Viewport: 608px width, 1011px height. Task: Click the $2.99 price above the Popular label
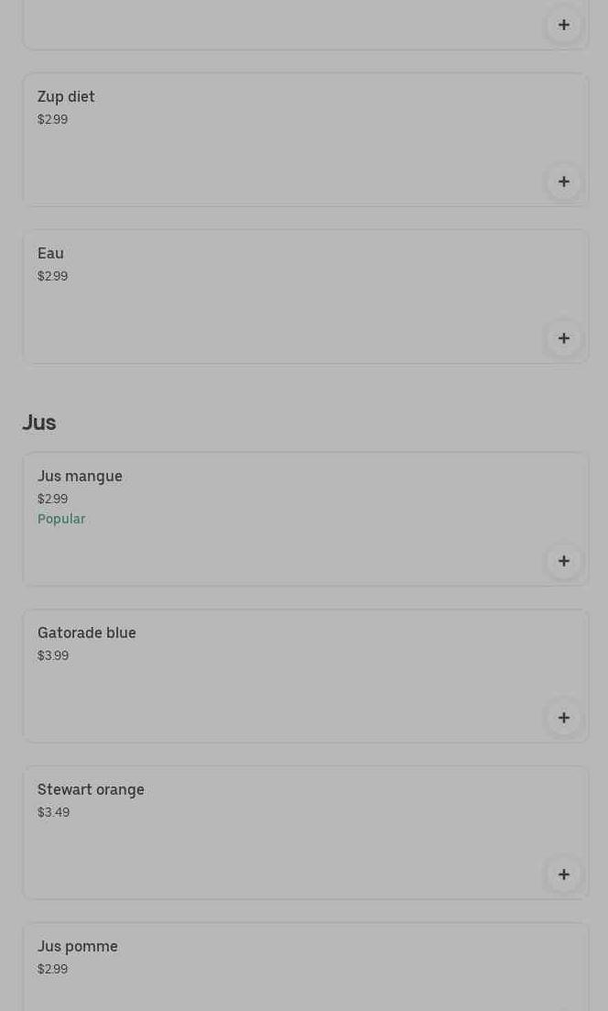pos(52,499)
